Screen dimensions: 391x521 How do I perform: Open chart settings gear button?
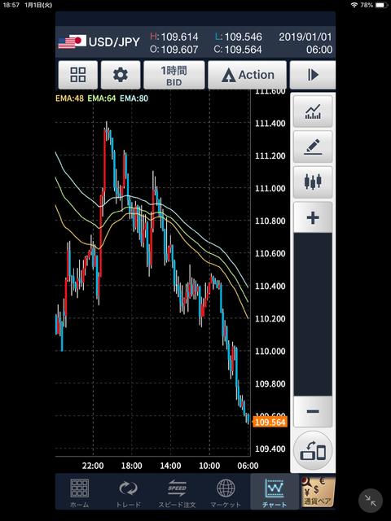tap(121, 75)
